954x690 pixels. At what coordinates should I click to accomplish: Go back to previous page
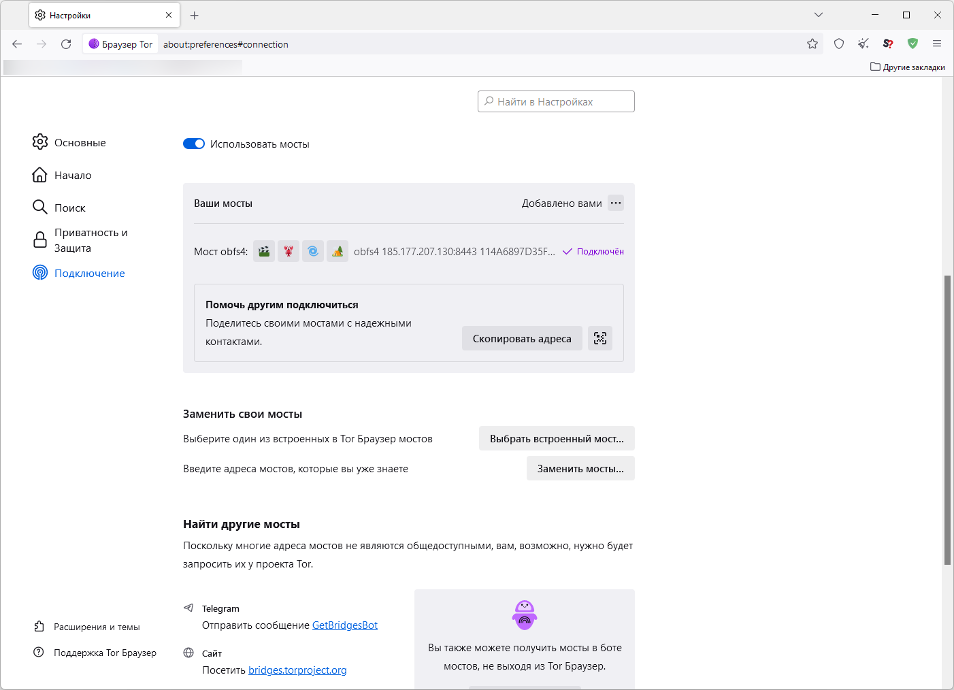[17, 44]
